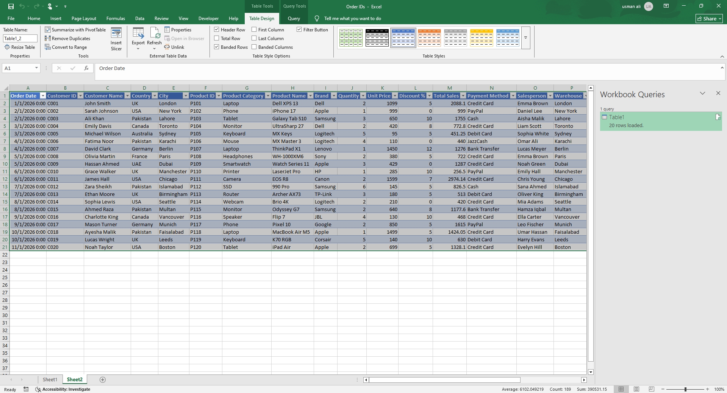
Task: Apply orange table style swatch
Action: [429, 38]
